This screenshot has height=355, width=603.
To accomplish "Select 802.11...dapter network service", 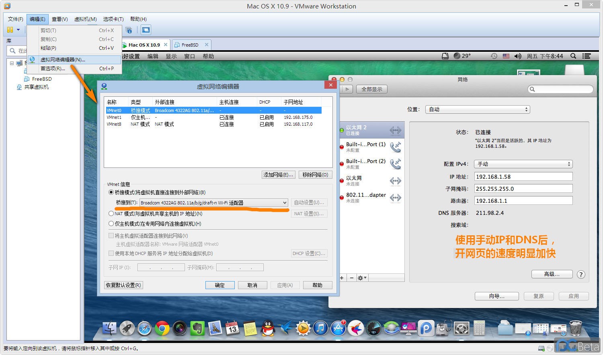I will [x=371, y=198].
